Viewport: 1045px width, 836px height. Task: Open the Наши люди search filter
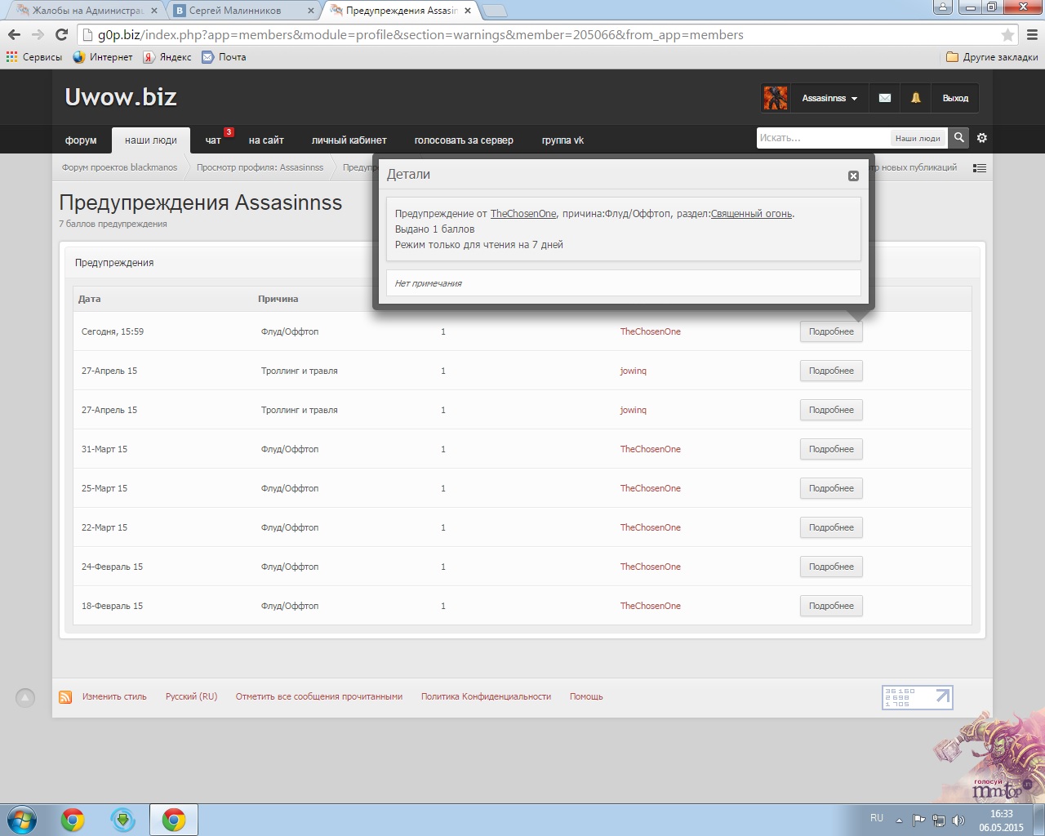tap(918, 139)
